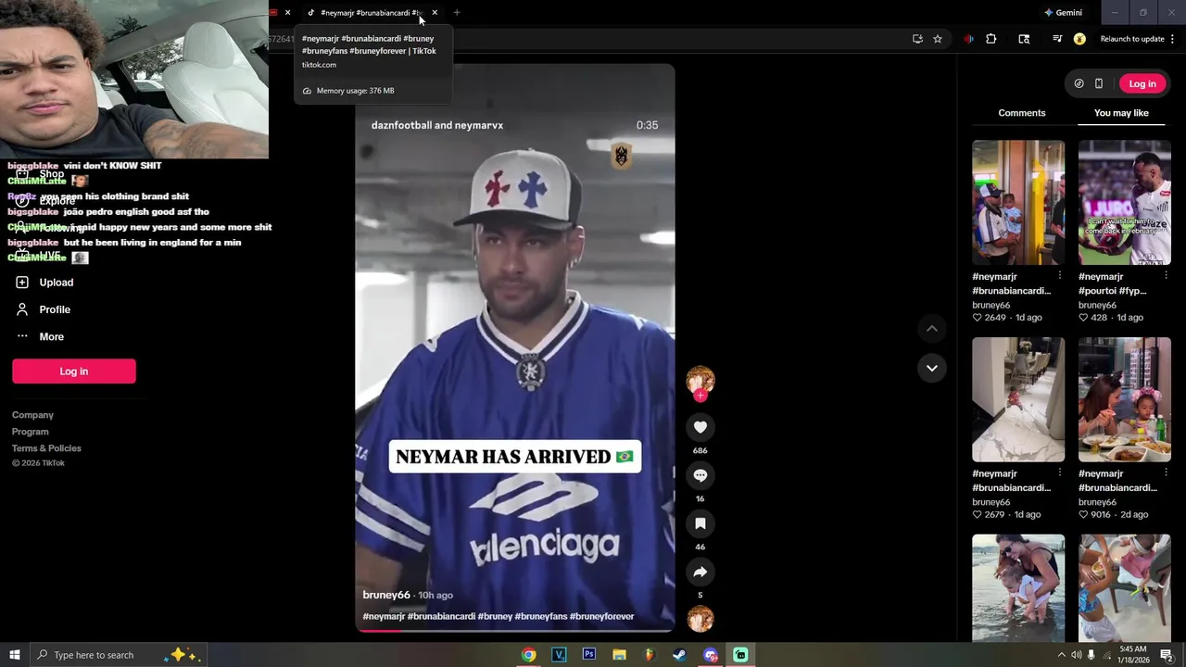The image size is (1186, 667).
Task: Open the spinning sound disc avatar
Action: click(x=700, y=619)
